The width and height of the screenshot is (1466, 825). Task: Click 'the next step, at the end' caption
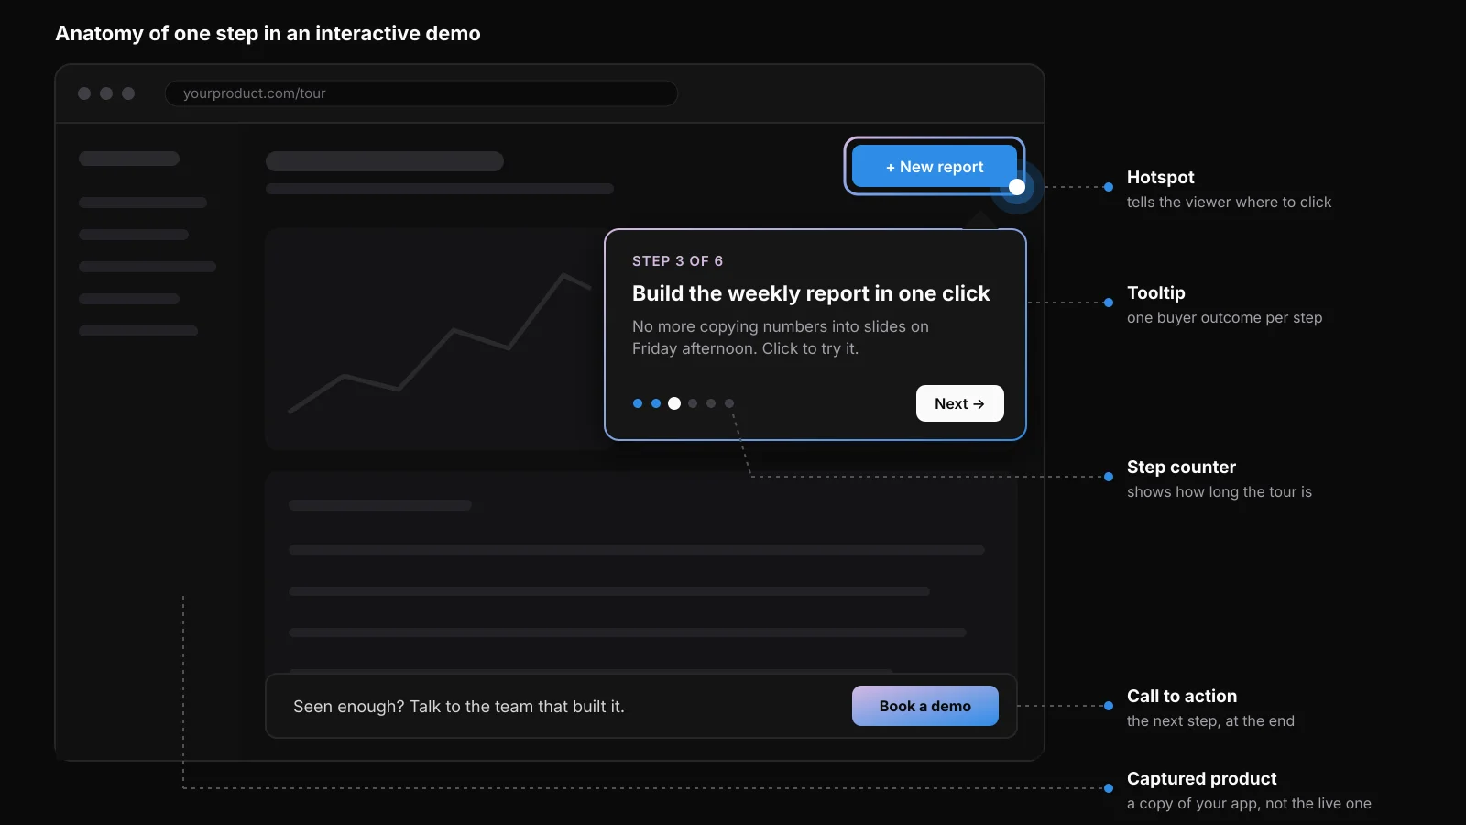(x=1210, y=720)
